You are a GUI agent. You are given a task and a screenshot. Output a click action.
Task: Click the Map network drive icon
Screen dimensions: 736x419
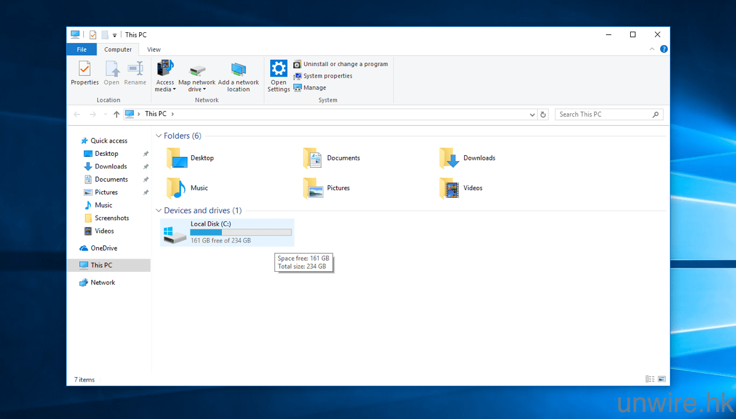pyautogui.click(x=197, y=70)
